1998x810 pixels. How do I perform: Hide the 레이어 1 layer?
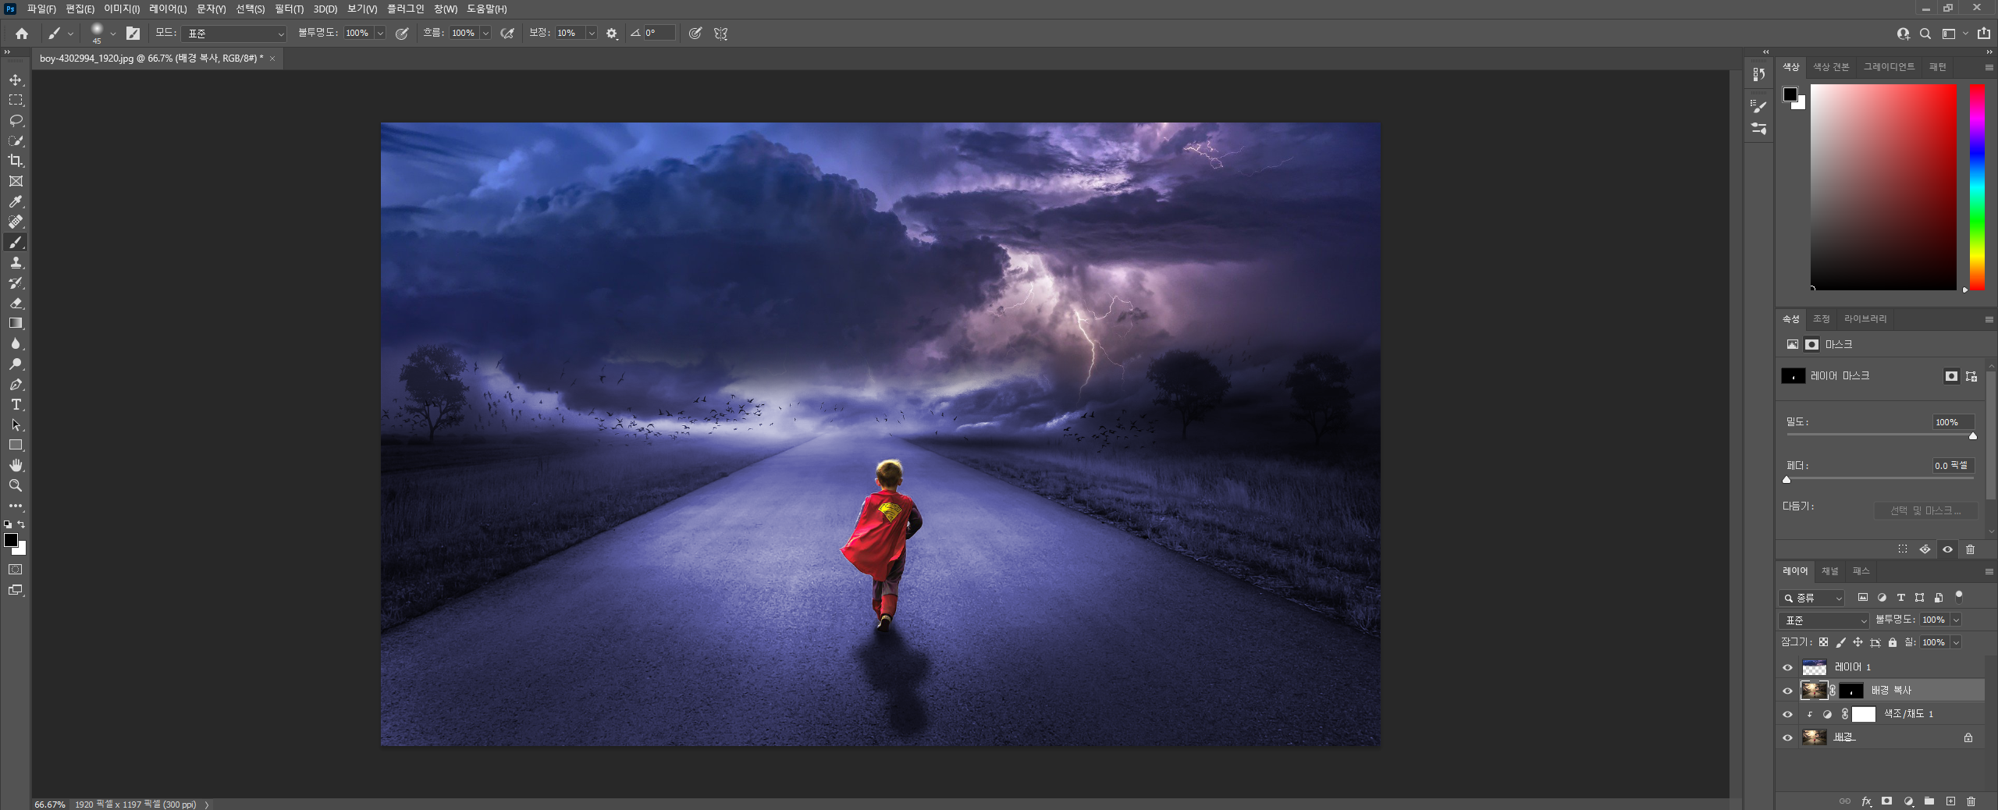(1787, 667)
